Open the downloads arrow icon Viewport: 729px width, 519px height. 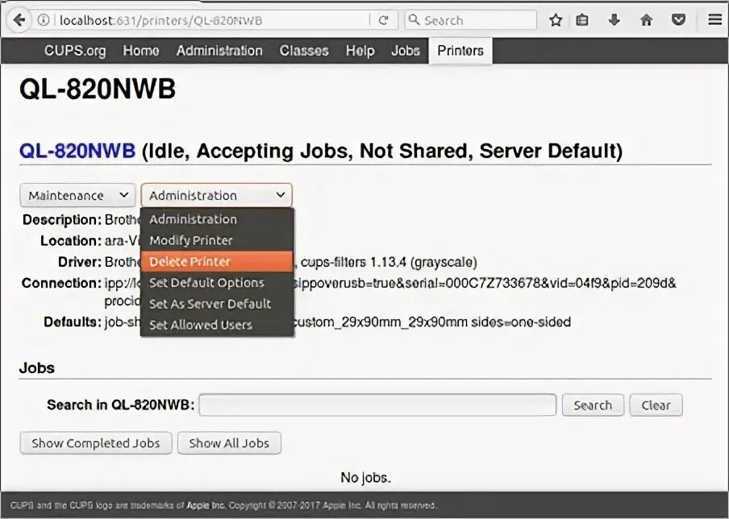tap(614, 20)
